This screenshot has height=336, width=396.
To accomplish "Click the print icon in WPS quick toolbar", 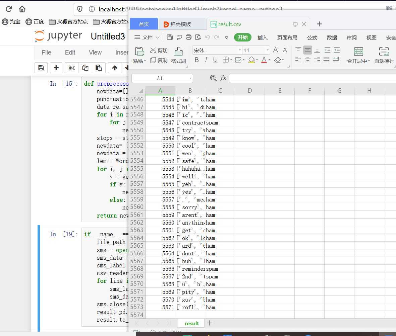I will click(x=188, y=37).
